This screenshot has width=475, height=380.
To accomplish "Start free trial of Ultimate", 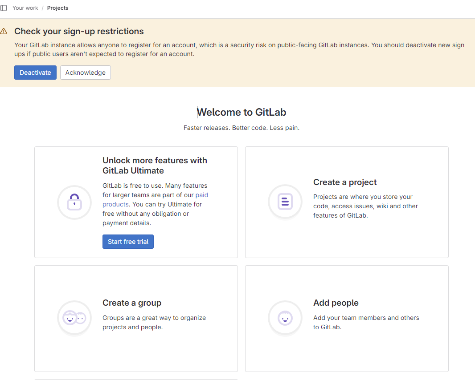I will point(128,242).
